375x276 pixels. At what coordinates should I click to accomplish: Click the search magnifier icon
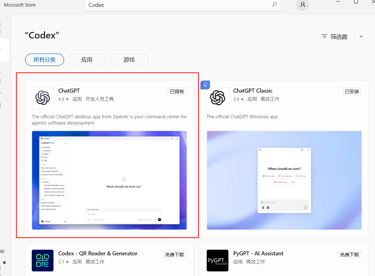point(274,5)
